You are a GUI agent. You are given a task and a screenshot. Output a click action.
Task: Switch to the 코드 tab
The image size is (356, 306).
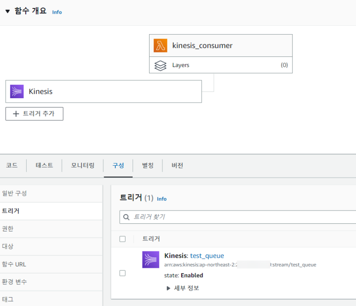point(12,166)
